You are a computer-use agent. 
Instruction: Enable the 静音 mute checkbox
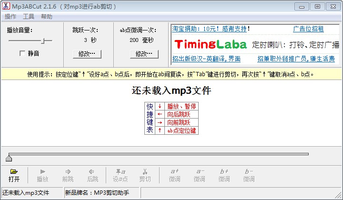pos(22,53)
